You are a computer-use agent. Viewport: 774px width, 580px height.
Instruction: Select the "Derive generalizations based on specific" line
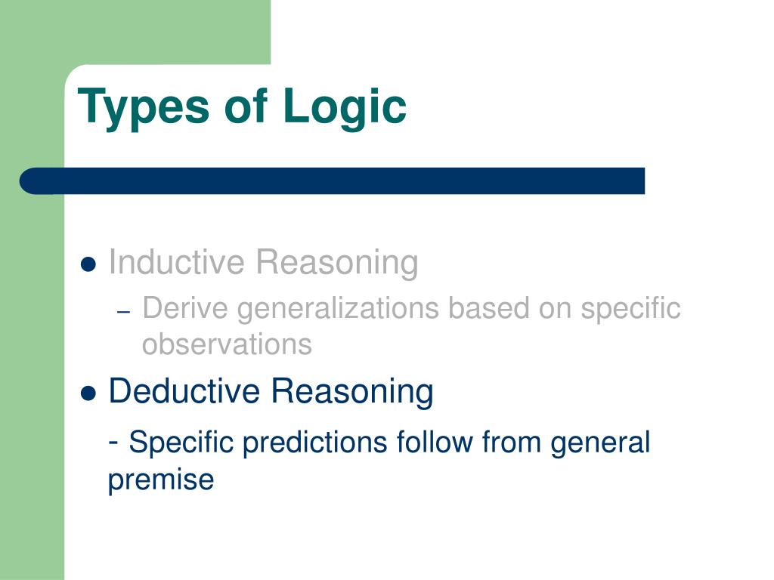(412, 309)
